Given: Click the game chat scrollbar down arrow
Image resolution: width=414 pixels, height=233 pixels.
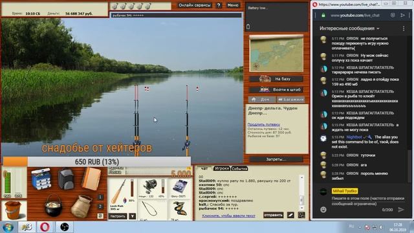Looking at the screenshot, I should 302,208.
